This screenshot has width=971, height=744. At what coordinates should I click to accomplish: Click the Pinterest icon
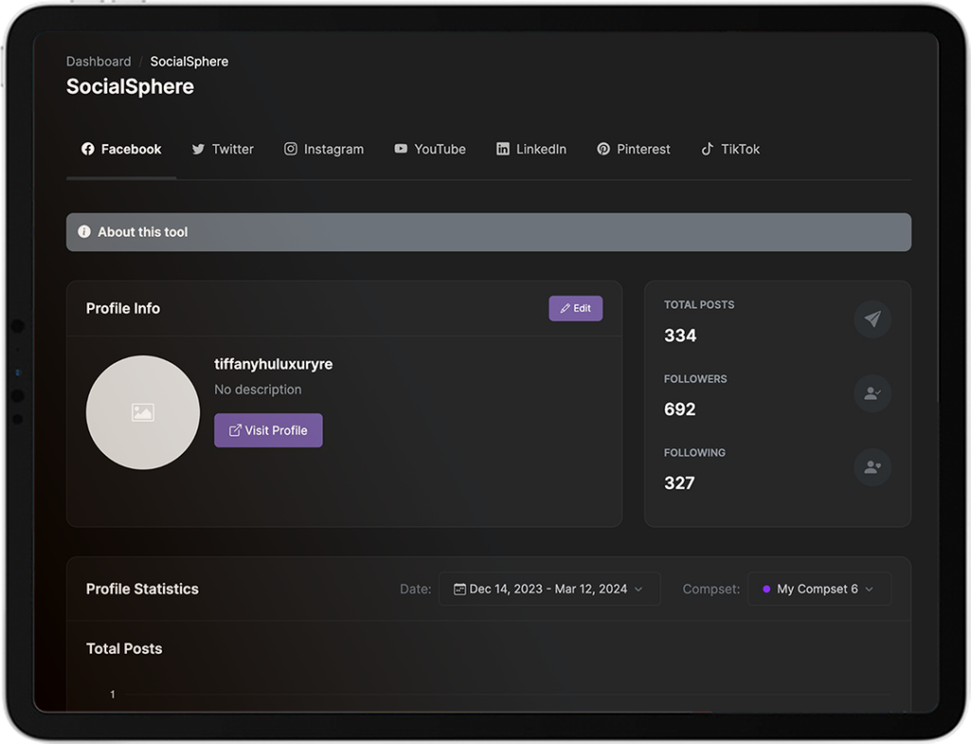(602, 149)
